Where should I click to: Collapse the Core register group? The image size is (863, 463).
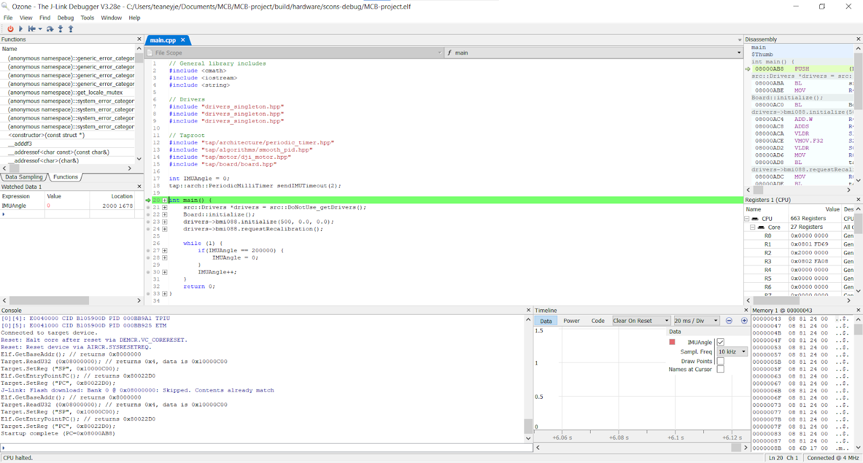click(752, 227)
